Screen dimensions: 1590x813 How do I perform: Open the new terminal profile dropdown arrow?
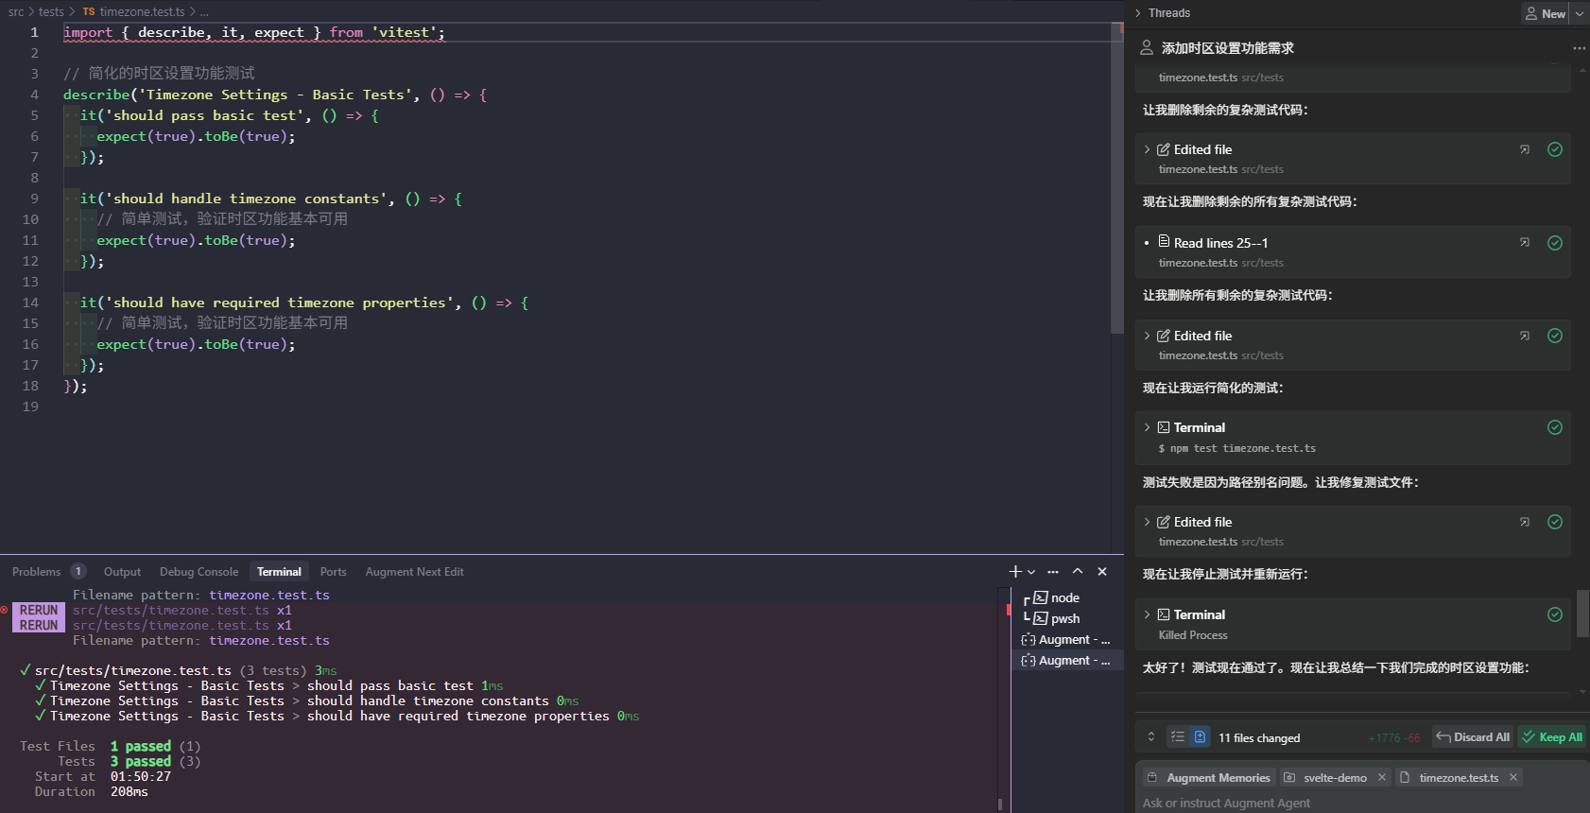(1031, 572)
